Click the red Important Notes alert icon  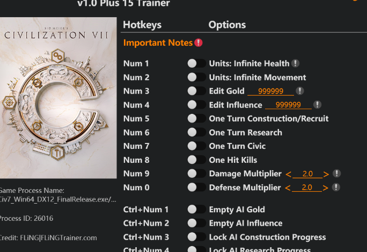tap(199, 42)
